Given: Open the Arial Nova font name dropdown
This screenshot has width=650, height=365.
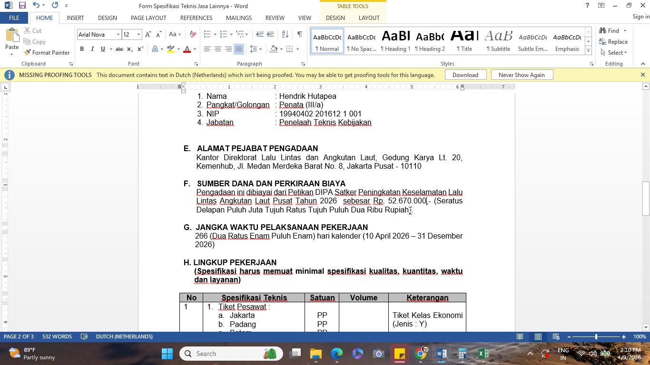Looking at the screenshot, I should point(118,34).
